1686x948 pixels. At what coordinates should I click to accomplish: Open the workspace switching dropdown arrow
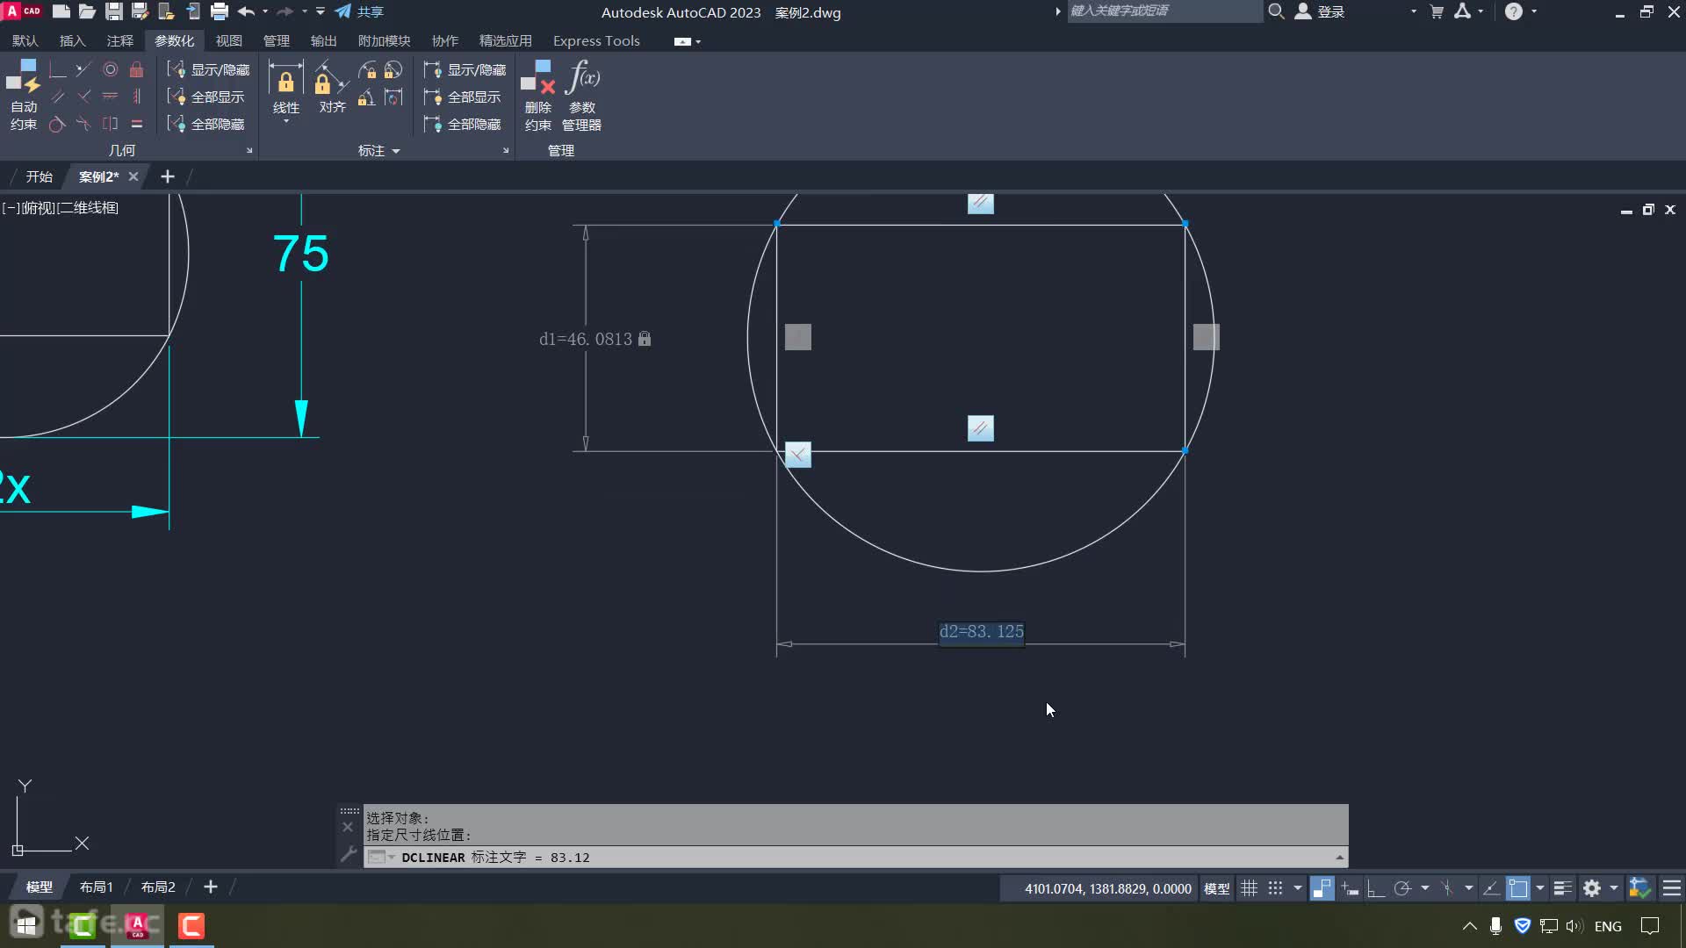click(x=1613, y=888)
